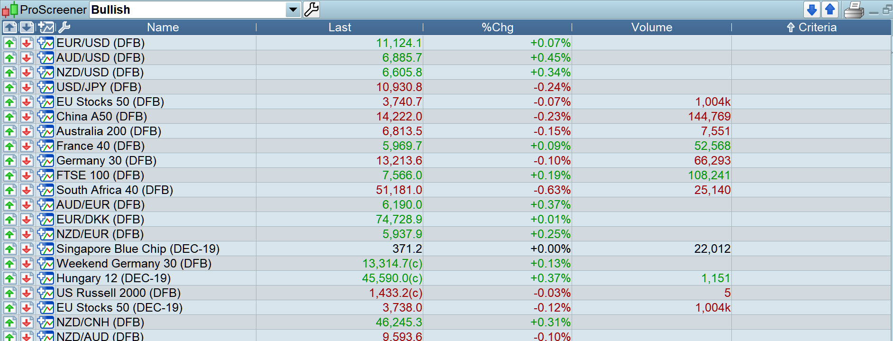Click the header add-chart icon

click(x=46, y=28)
